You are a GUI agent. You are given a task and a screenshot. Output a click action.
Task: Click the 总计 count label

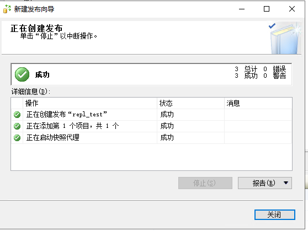[x=251, y=69]
